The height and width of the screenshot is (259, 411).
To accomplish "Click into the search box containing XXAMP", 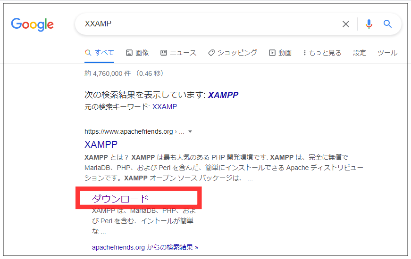I will point(208,24).
